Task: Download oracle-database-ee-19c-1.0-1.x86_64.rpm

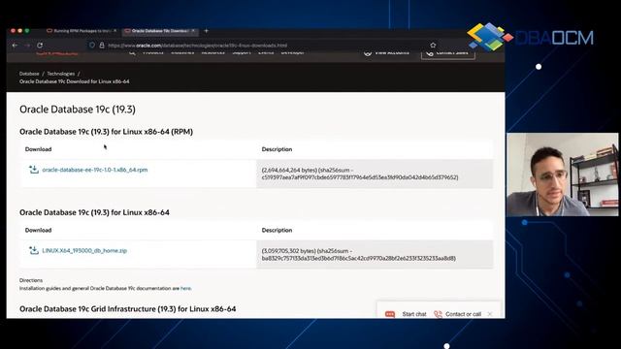Action: [95, 170]
